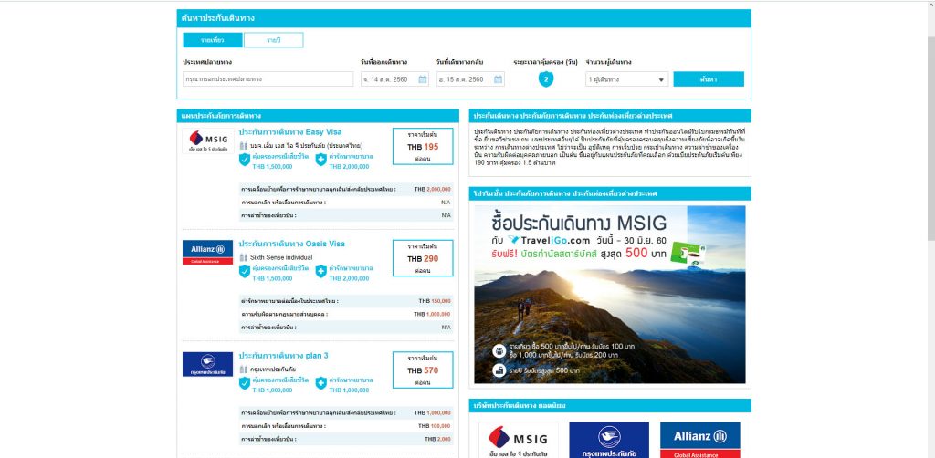This screenshot has width=935, height=458.
Task: Open the departure date calendar icon
Action: pyautogui.click(x=423, y=79)
